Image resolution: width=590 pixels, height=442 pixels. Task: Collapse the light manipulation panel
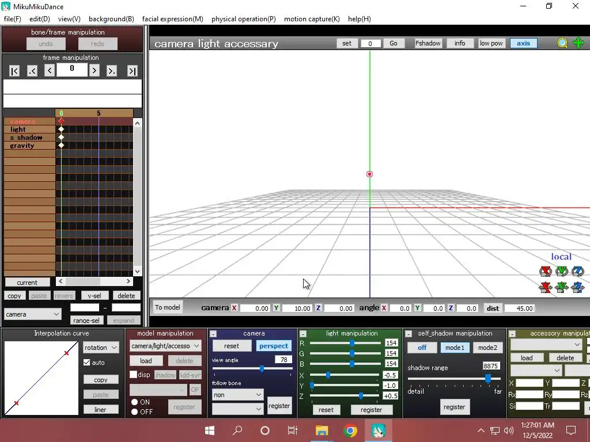[303, 334]
